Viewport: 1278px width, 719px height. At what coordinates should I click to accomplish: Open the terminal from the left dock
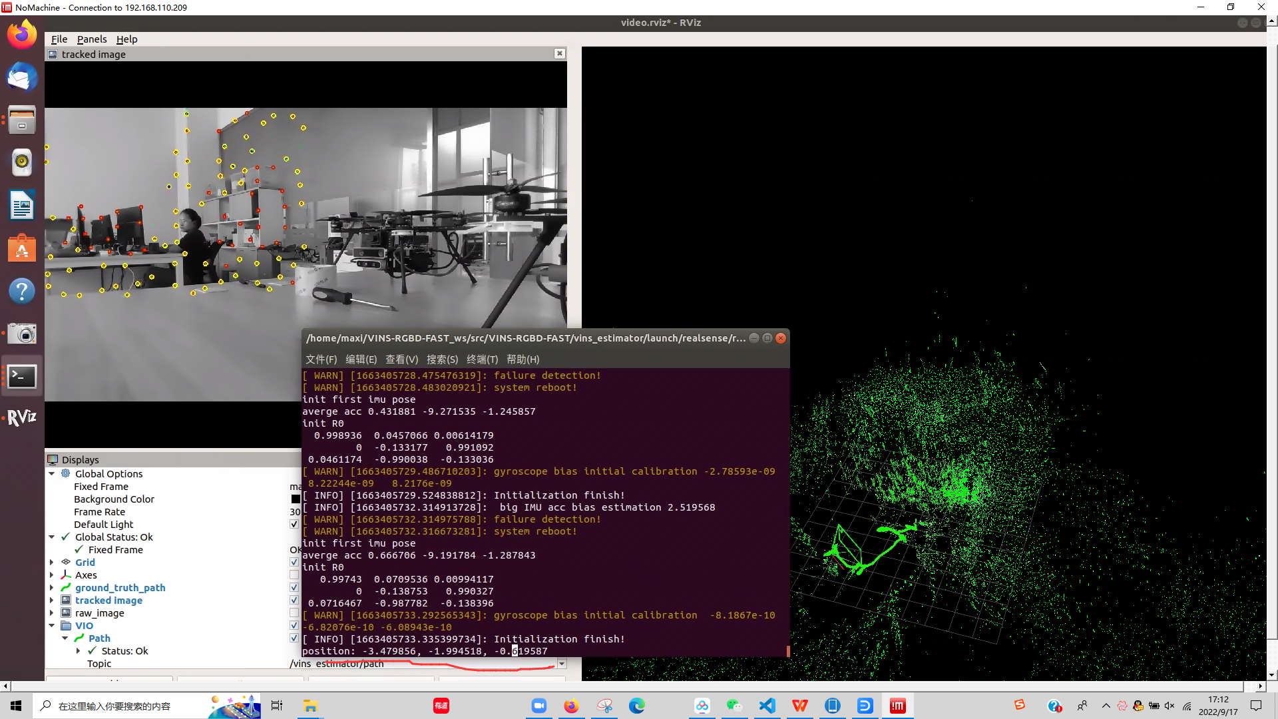[x=22, y=376]
